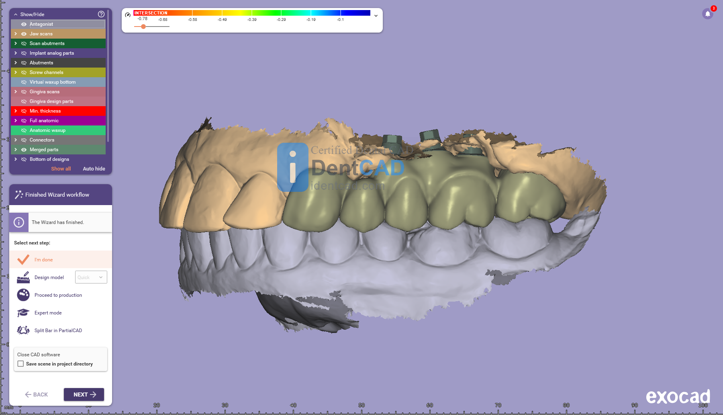The height and width of the screenshot is (415, 723).
Task: Show the Full anatomic layer
Action: (24, 121)
